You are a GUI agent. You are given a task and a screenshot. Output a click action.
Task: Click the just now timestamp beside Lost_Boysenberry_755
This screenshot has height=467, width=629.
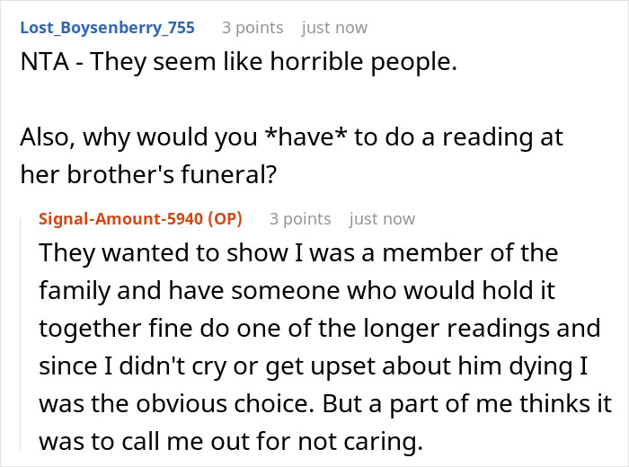[x=334, y=28]
